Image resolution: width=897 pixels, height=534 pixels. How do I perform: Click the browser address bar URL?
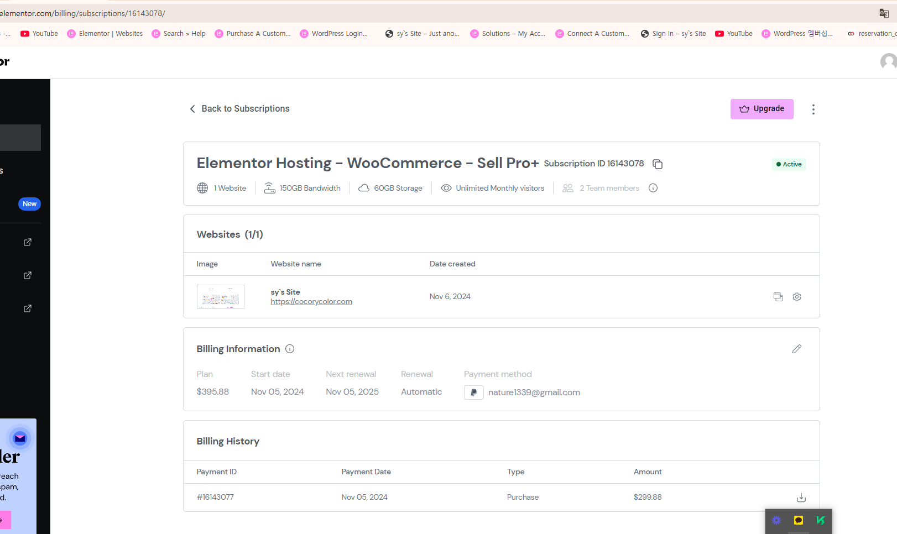click(83, 13)
